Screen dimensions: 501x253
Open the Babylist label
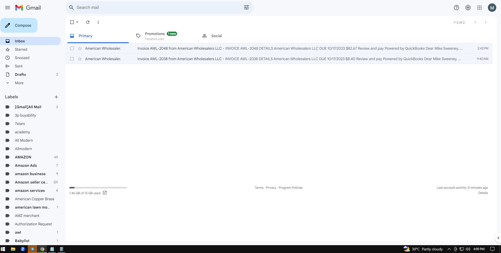[30, 241]
